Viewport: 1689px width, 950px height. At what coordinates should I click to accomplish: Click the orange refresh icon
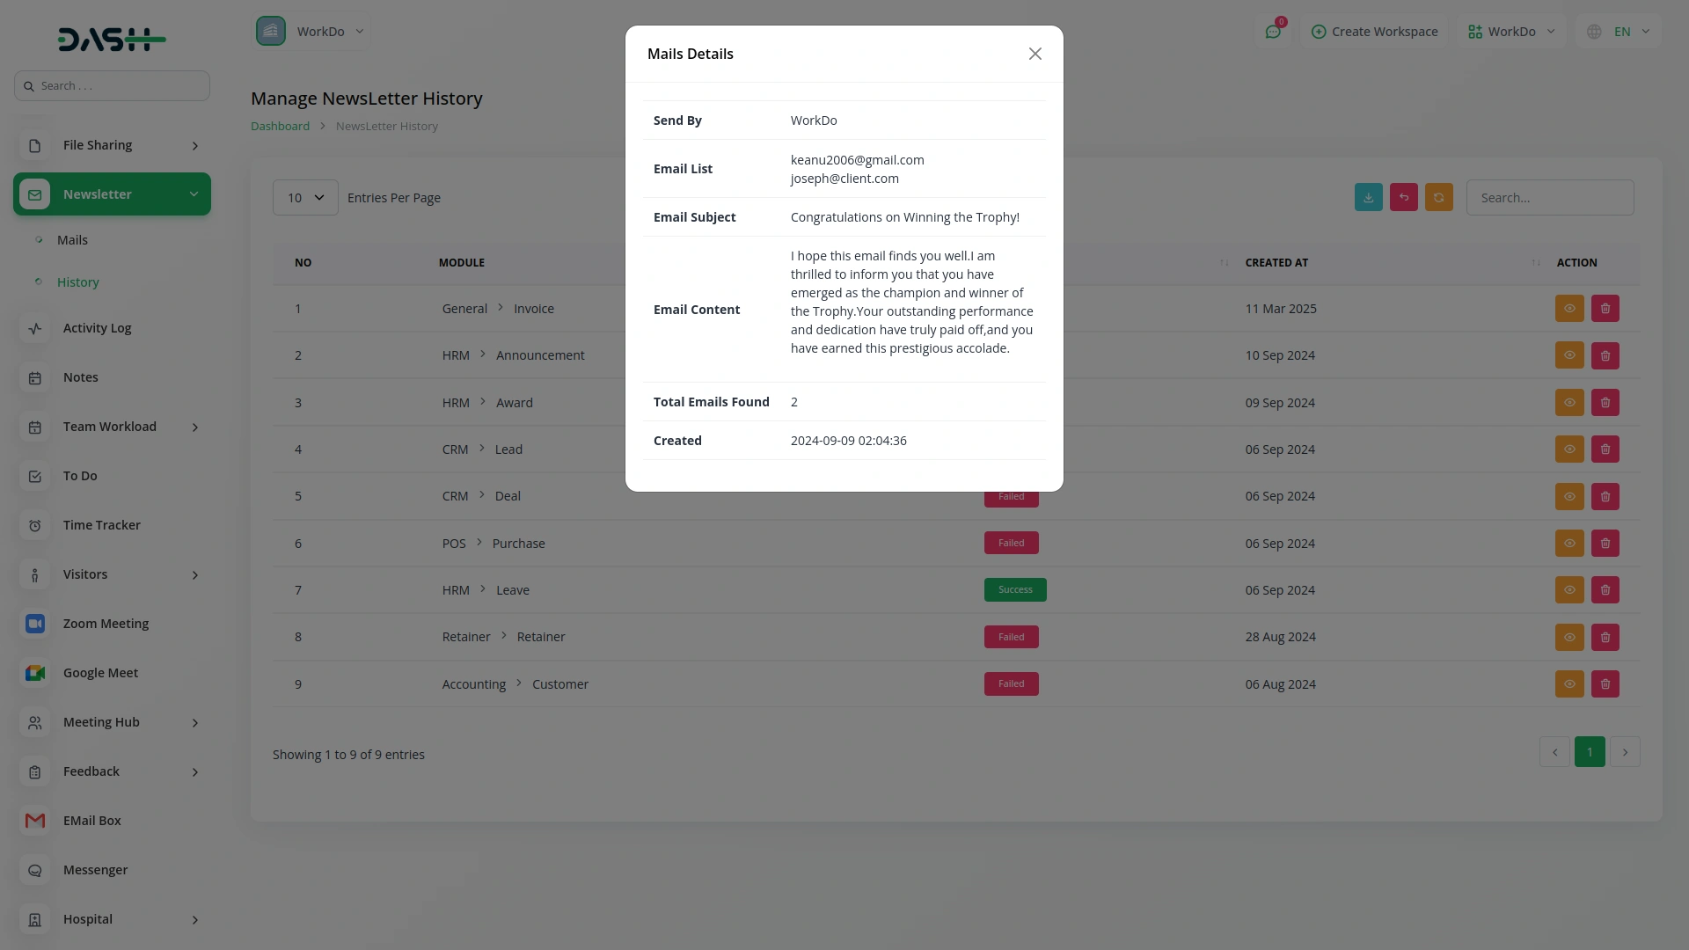click(1438, 198)
